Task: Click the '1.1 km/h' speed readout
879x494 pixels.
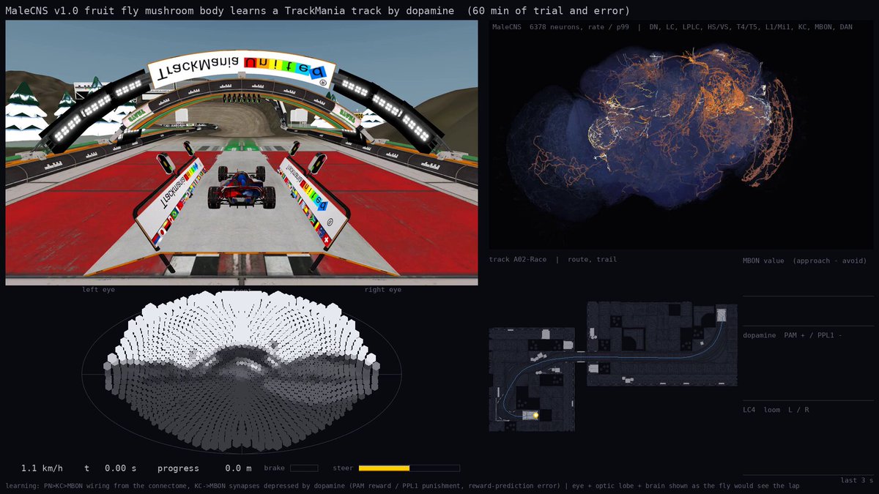Action: coord(42,468)
